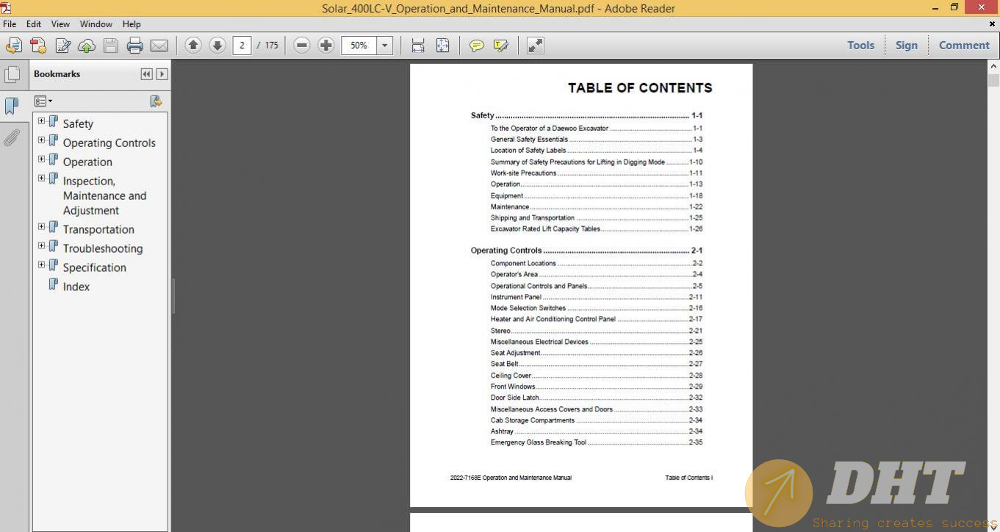Click the new bookmark icon in Bookmarks panel
This screenshot has width=1000, height=532.
coord(156,101)
